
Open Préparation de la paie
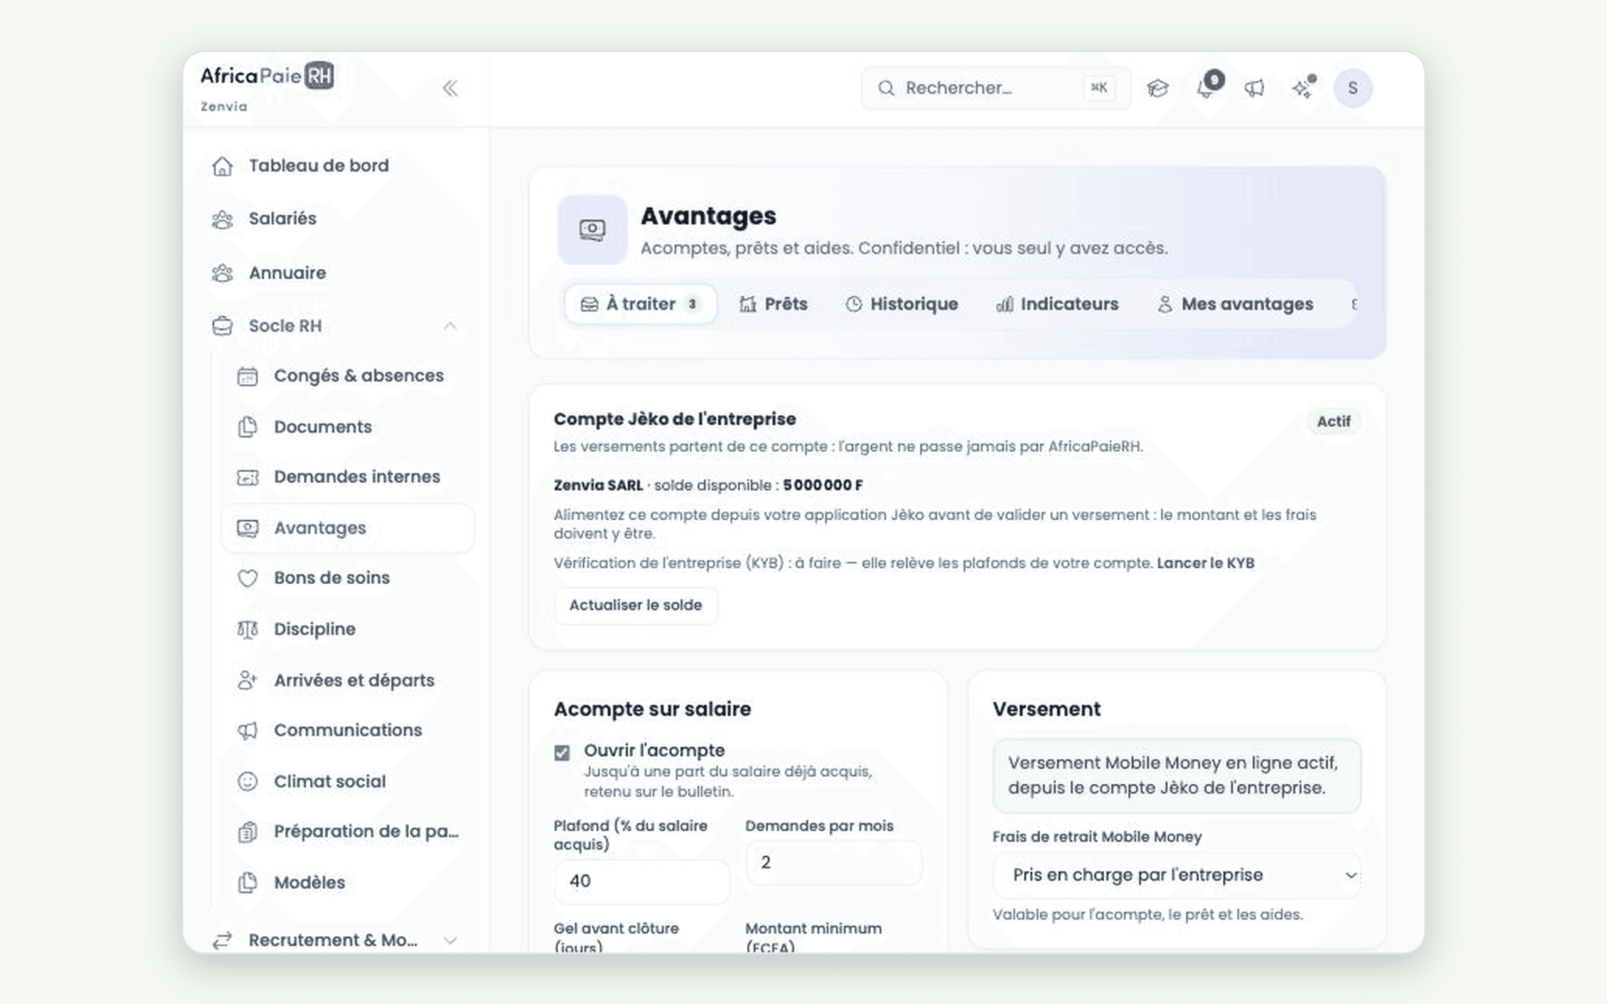pyautogui.click(x=348, y=831)
